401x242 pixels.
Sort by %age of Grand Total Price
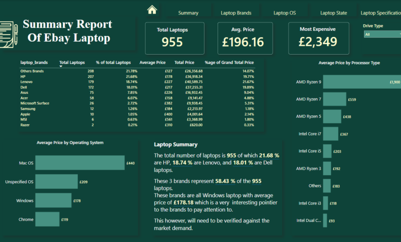click(x=229, y=62)
